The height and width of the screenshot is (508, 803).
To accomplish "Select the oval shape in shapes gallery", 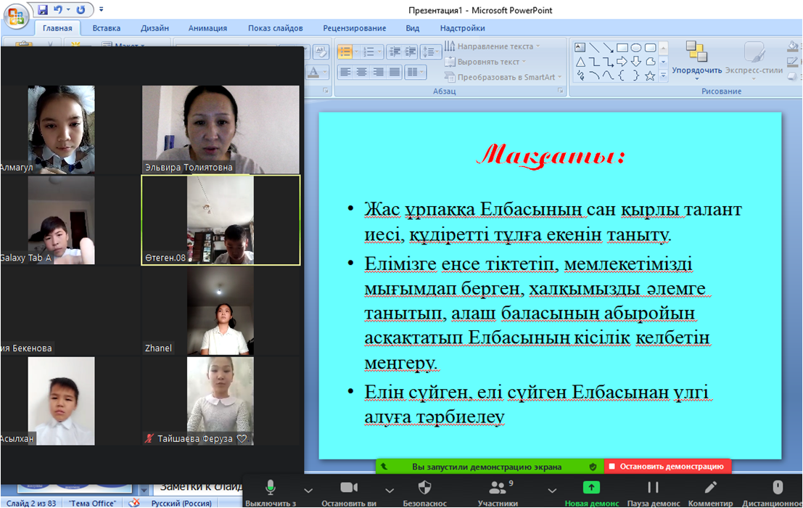I will 636,48.
